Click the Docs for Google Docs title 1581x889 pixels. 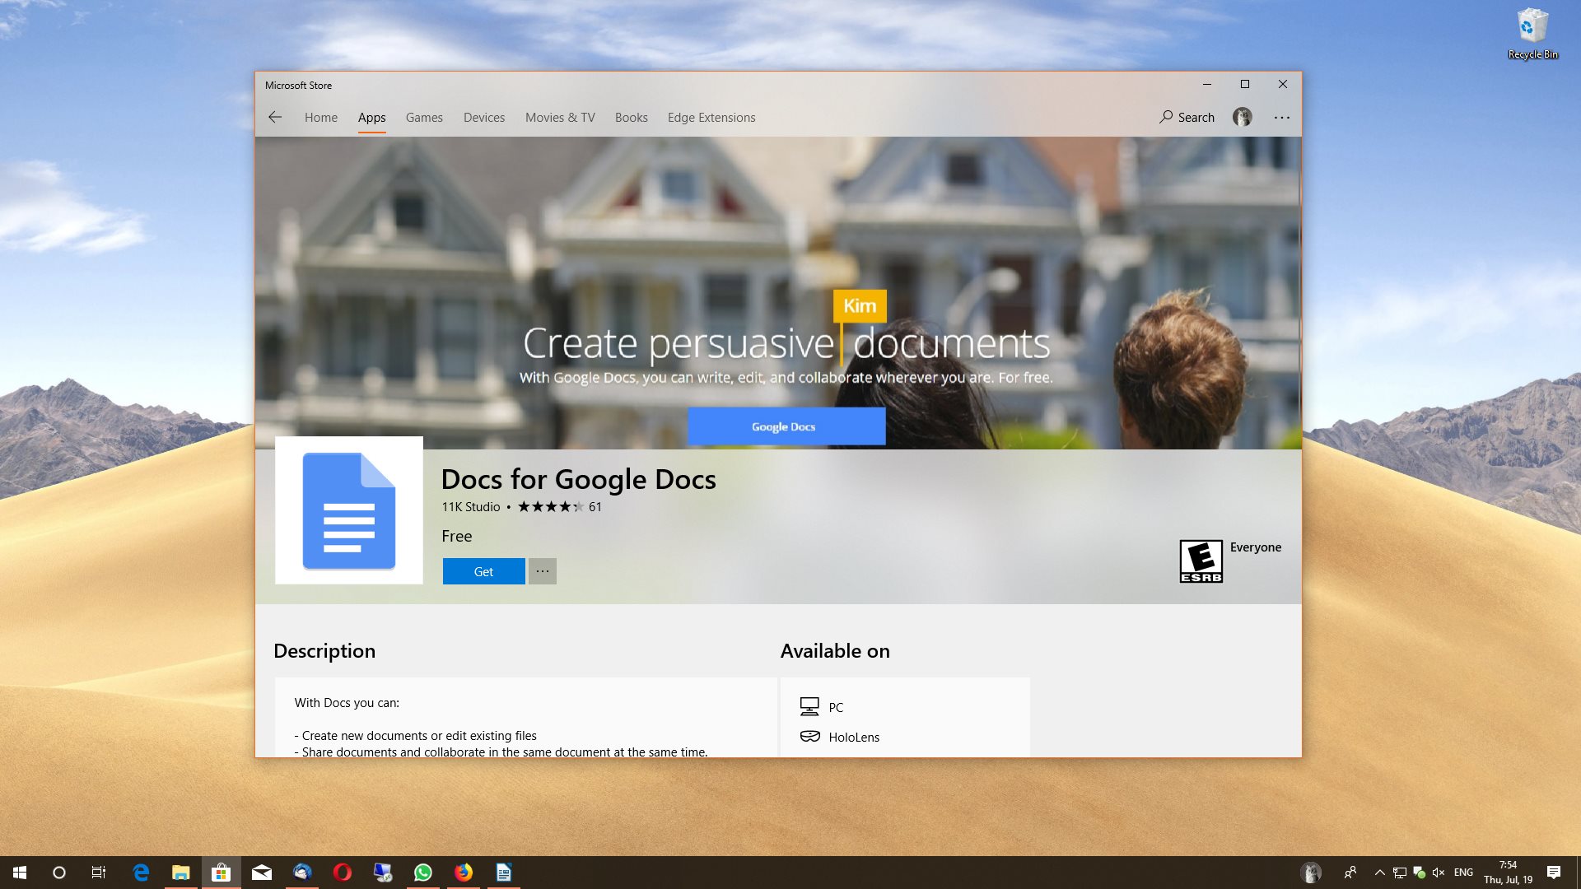[578, 479]
